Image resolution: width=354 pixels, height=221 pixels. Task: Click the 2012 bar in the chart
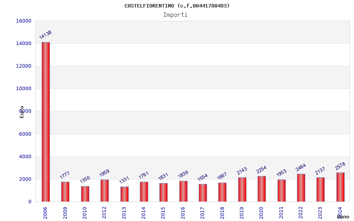coord(105,191)
